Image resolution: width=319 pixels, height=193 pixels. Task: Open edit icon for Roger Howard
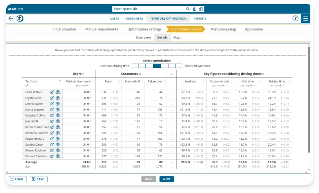pyautogui.click(x=52, y=139)
